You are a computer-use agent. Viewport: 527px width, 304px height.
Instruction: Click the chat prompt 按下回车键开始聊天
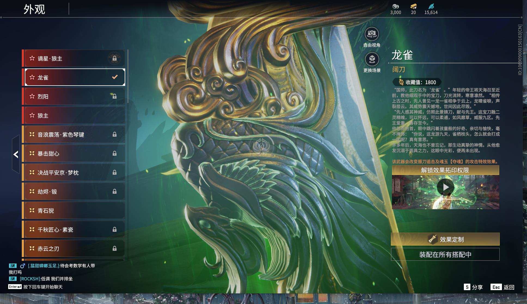(43, 287)
